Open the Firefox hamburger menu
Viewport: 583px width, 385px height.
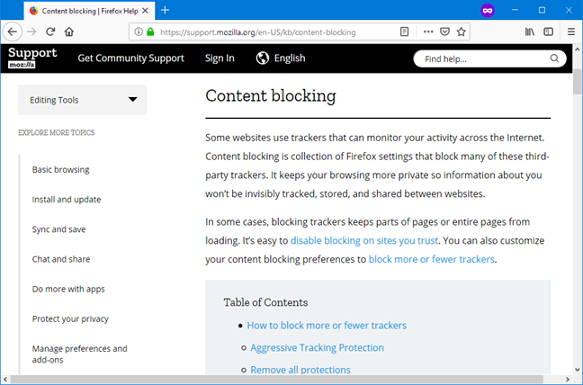(571, 32)
